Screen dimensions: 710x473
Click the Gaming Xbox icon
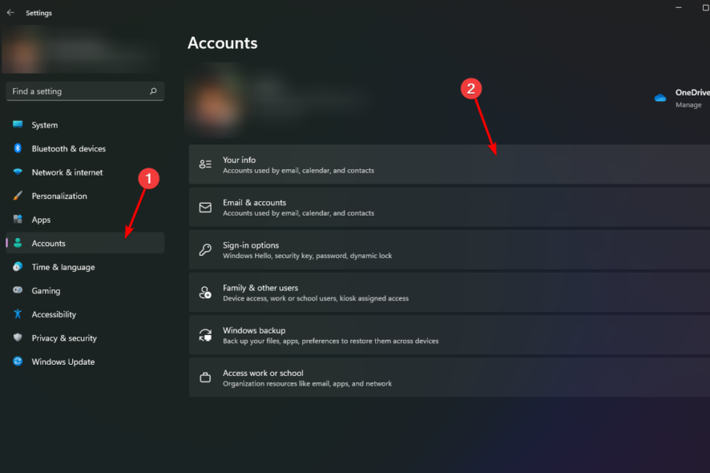click(19, 290)
